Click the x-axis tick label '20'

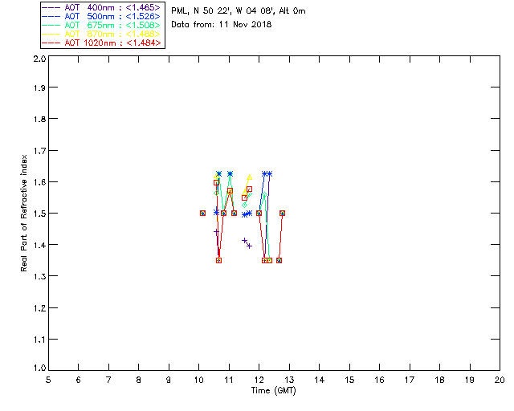(500, 380)
